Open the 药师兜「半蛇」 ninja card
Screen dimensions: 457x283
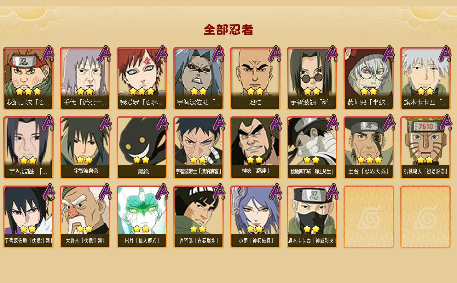[x=369, y=79]
